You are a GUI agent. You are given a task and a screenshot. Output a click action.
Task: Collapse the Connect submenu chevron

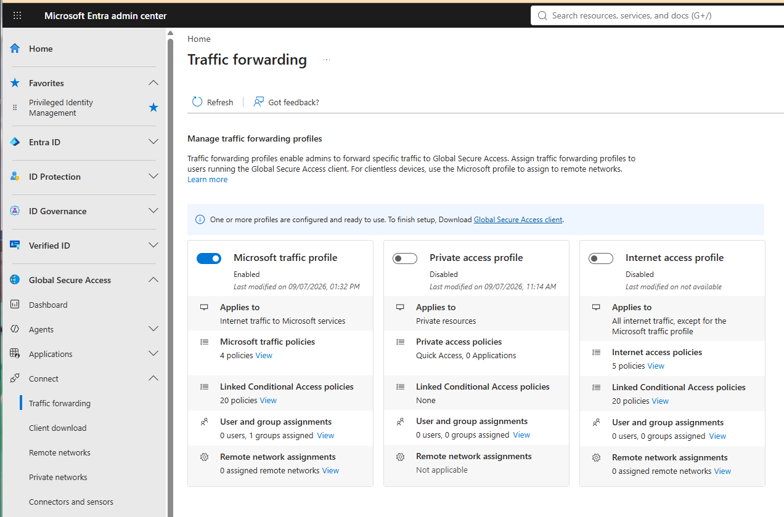(x=153, y=379)
